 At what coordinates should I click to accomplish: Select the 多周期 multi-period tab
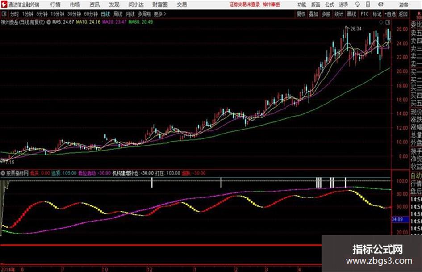point(144,14)
